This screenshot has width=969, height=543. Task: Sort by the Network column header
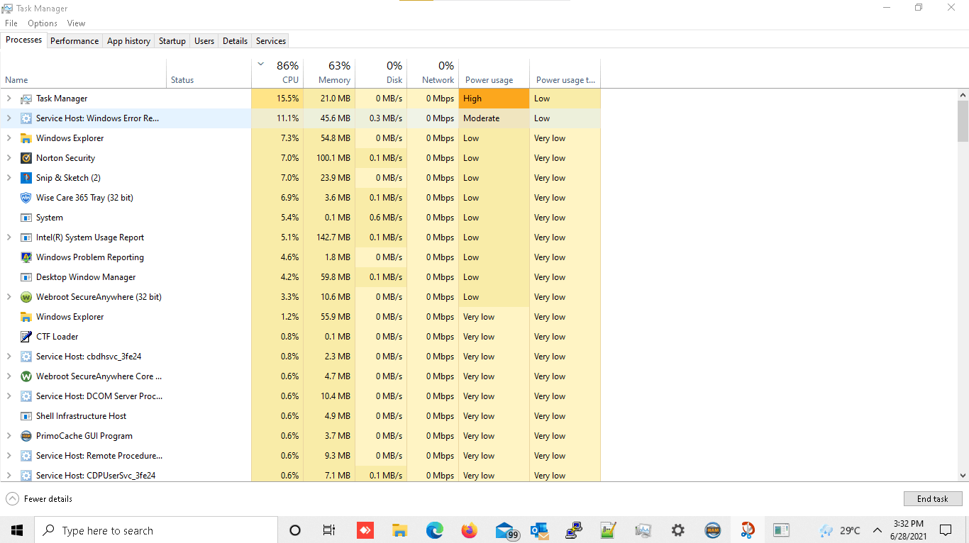click(433, 73)
